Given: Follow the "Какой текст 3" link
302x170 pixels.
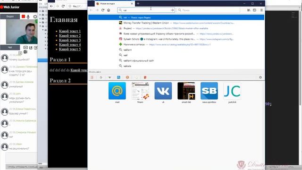Looking at the screenshot, I should [70, 40].
